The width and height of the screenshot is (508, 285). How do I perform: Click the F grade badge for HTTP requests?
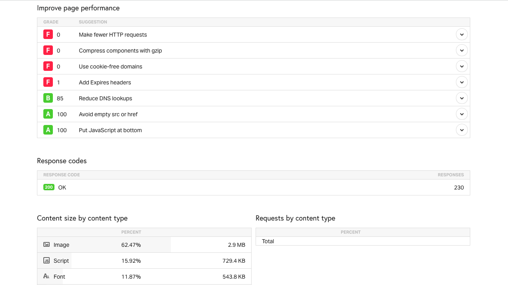tap(48, 35)
